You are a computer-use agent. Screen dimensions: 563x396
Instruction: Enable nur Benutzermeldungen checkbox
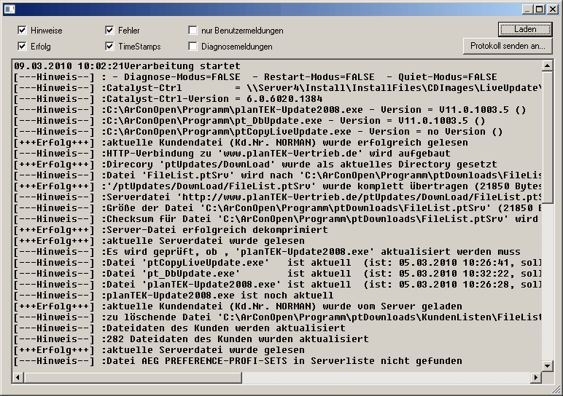point(193,31)
